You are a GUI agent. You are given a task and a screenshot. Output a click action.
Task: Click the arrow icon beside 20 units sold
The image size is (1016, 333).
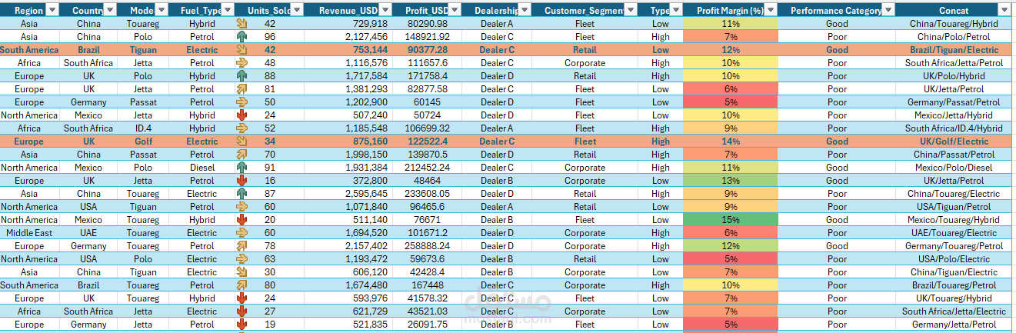(x=242, y=220)
